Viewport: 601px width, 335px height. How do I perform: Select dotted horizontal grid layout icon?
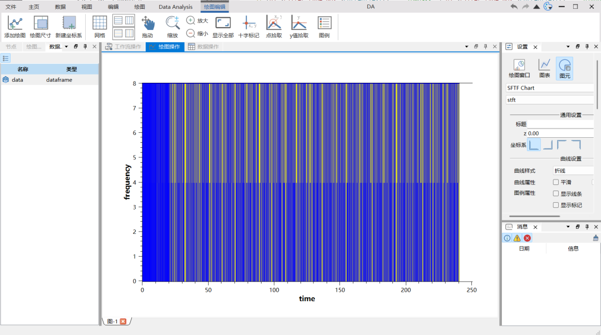tap(119, 33)
